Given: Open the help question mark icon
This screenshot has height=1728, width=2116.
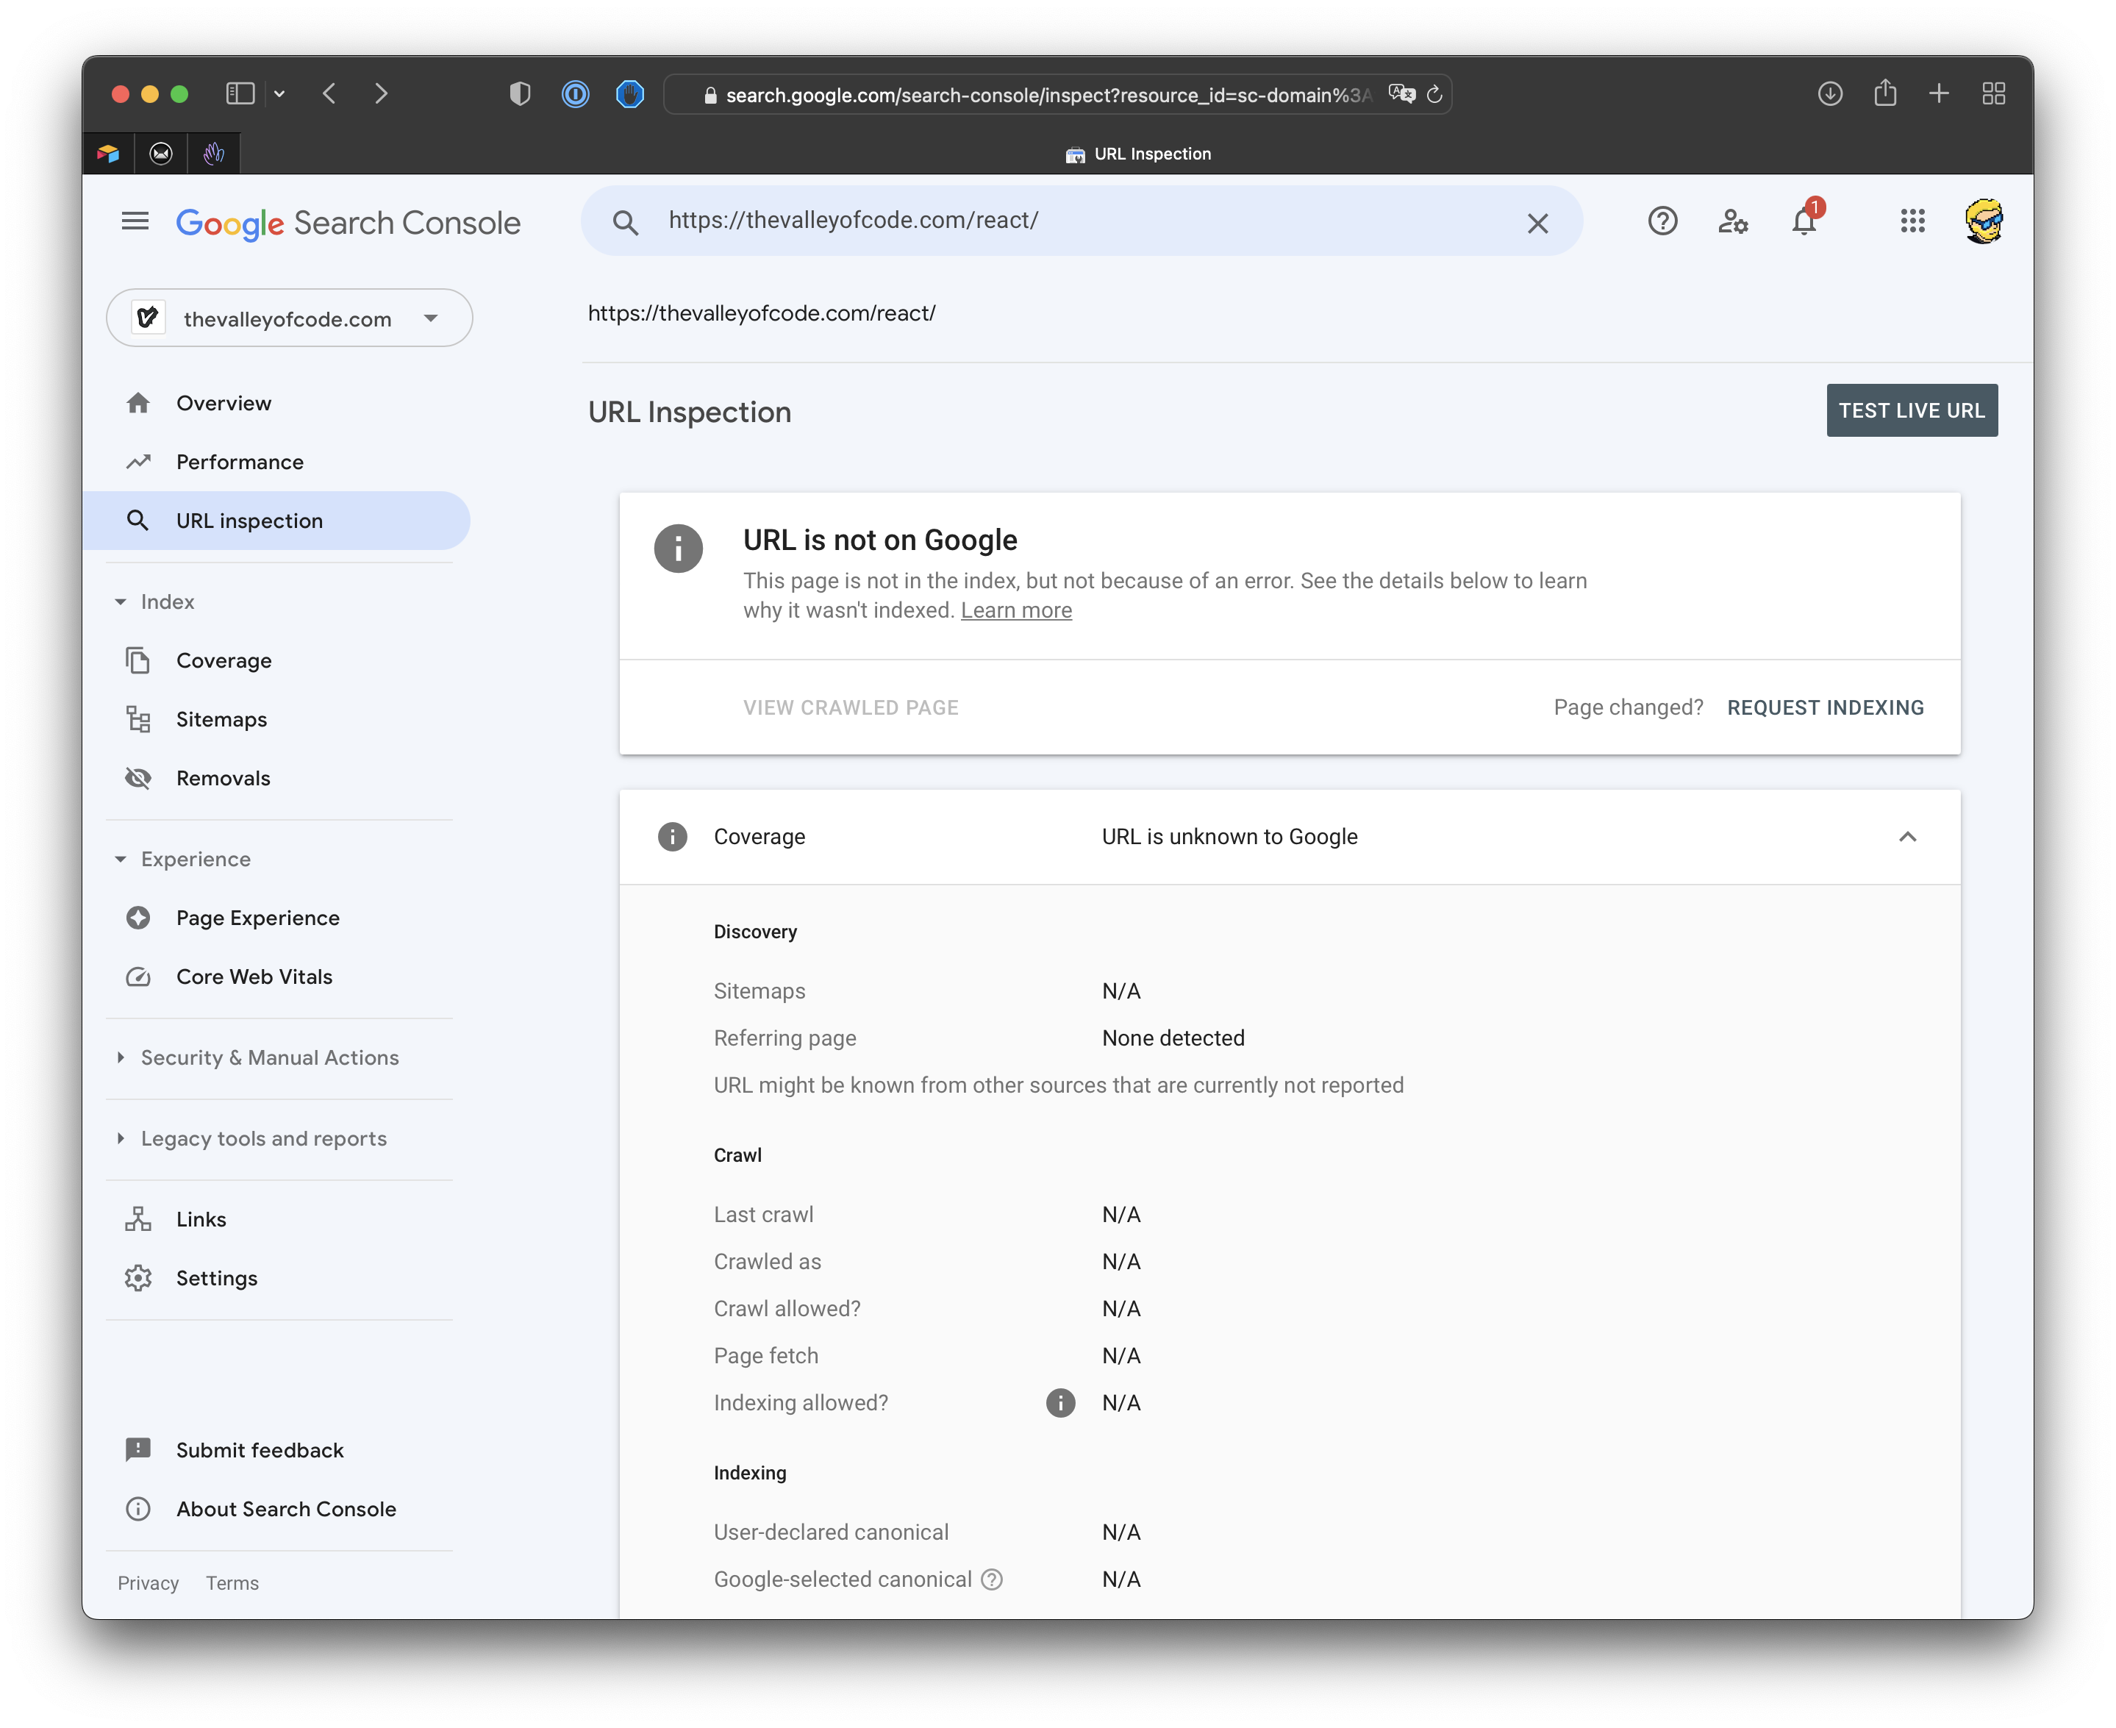Looking at the screenshot, I should click(1662, 221).
